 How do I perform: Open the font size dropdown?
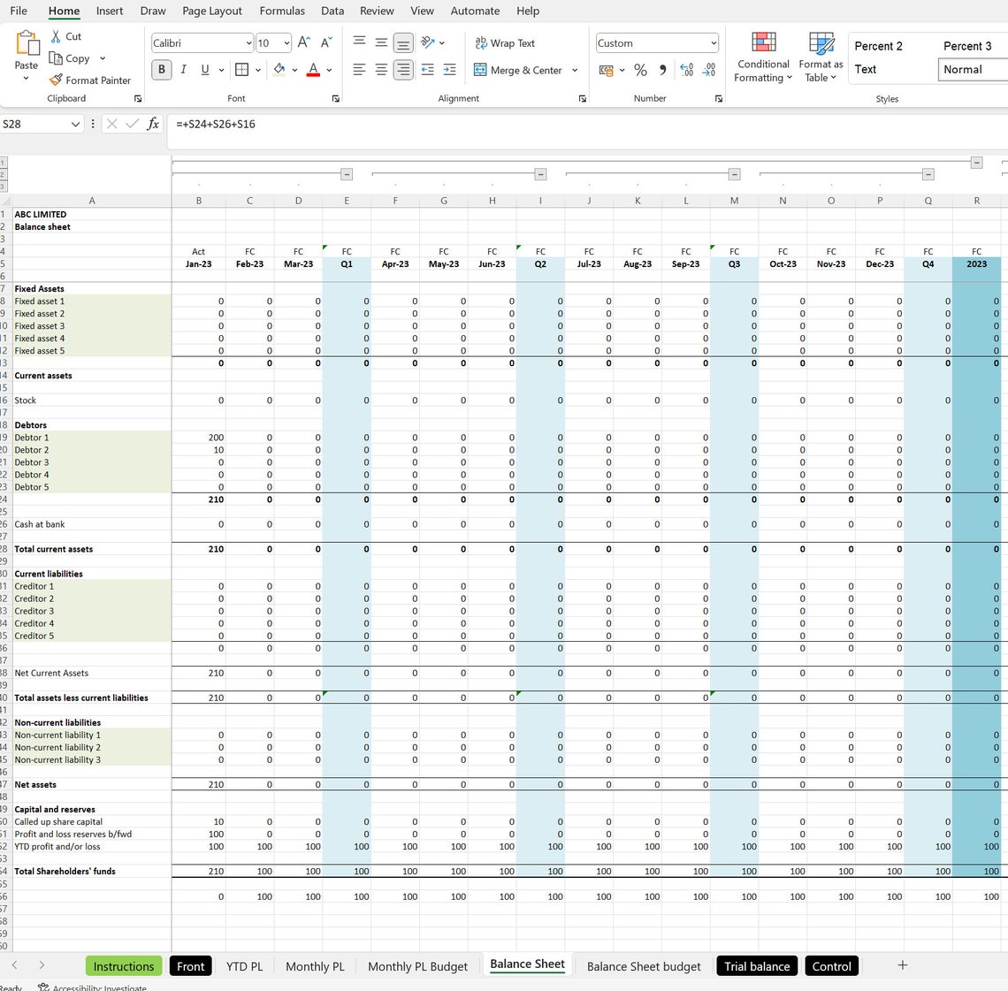285,42
